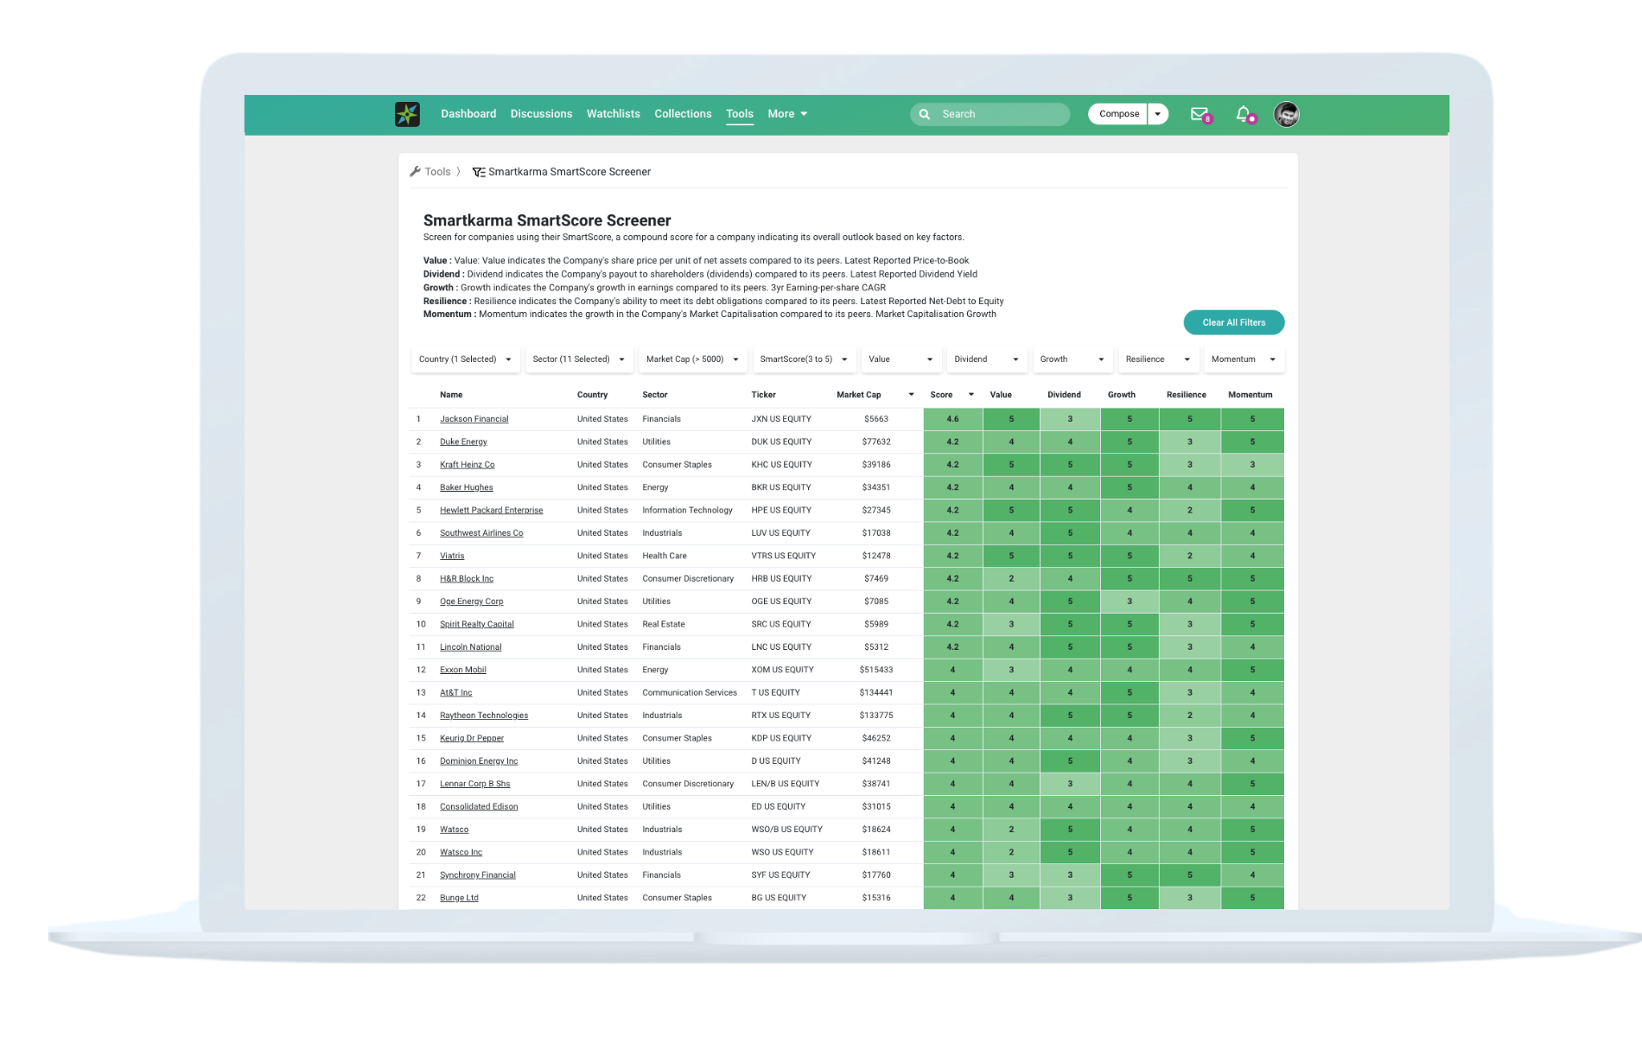Click the Momentum column header
This screenshot has height=1037, width=1642.
1251,395
